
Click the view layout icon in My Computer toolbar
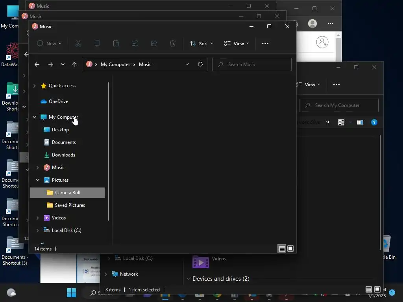coord(341,122)
